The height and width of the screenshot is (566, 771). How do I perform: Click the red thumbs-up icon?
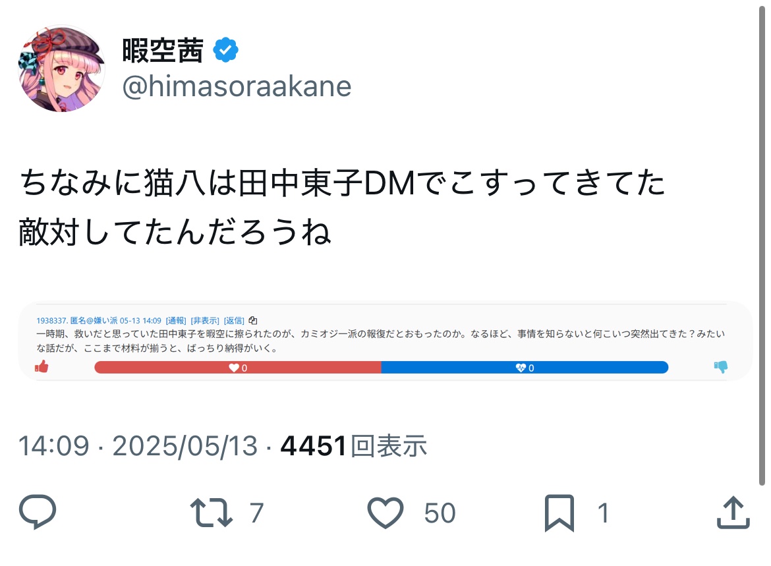click(42, 367)
